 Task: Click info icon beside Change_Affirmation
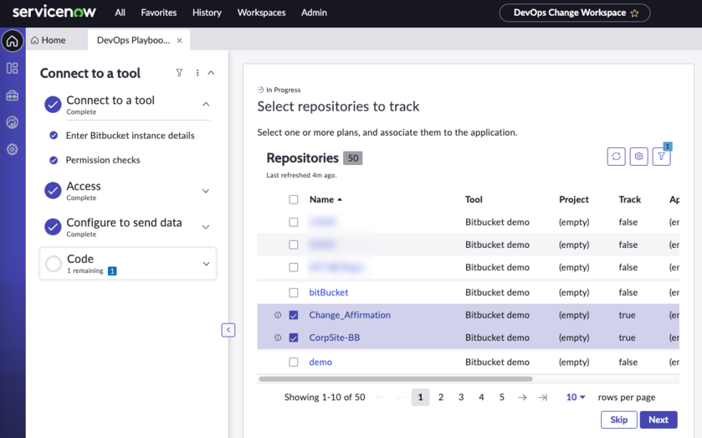coord(278,315)
